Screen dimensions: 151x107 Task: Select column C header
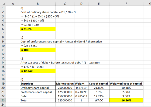click(x=65, y=4)
